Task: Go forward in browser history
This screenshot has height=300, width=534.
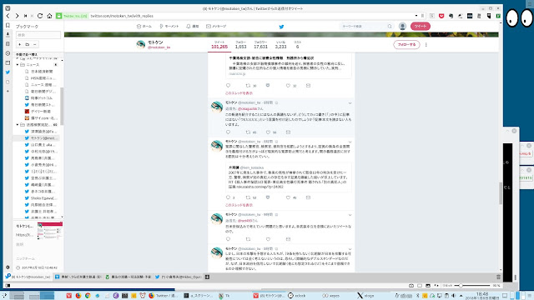Action: [x=17, y=16]
